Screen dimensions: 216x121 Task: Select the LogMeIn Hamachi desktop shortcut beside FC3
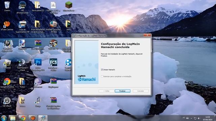click(68, 65)
